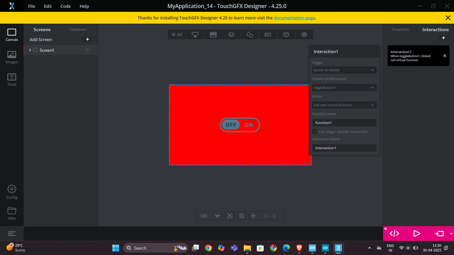The width and height of the screenshot is (454, 255).
Task: Click the canvas position crosshair icon
Action: [x=253, y=216]
